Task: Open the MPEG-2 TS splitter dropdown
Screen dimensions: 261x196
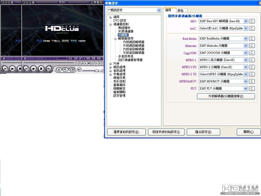Action: [x=245, y=74]
